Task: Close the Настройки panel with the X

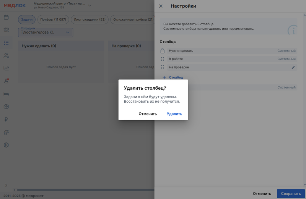Action: click(161, 6)
